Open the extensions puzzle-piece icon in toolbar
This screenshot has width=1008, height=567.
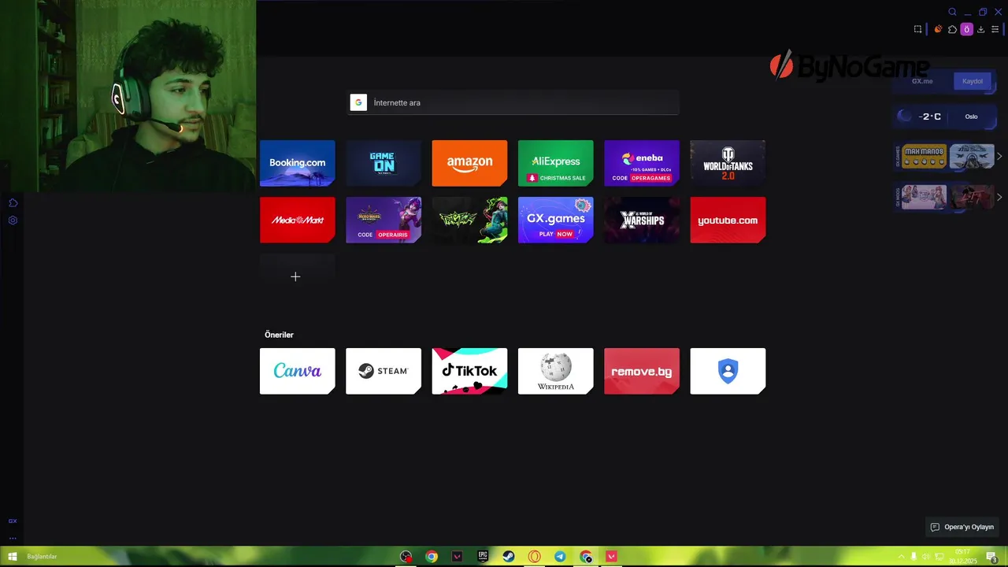point(952,29)
